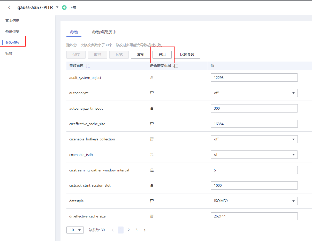Click the 参数名称 column header
The height and width of the screenshot is (241, 312).
point(76,66)
